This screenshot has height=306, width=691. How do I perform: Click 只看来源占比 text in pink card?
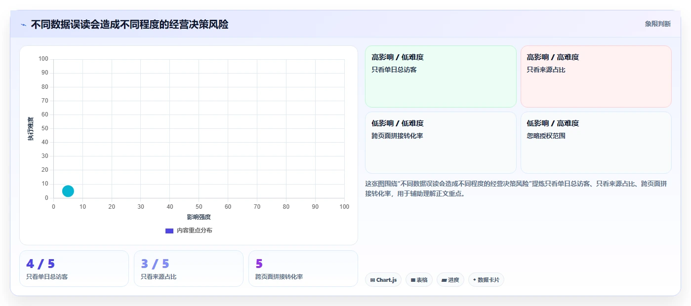pos(546,70)
